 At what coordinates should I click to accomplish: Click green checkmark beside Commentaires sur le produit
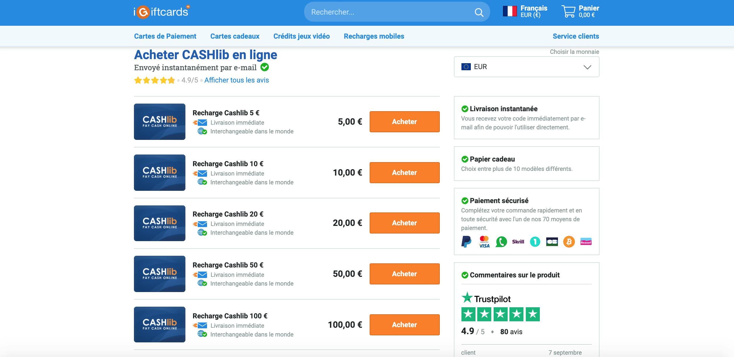(x=465, y=275)
